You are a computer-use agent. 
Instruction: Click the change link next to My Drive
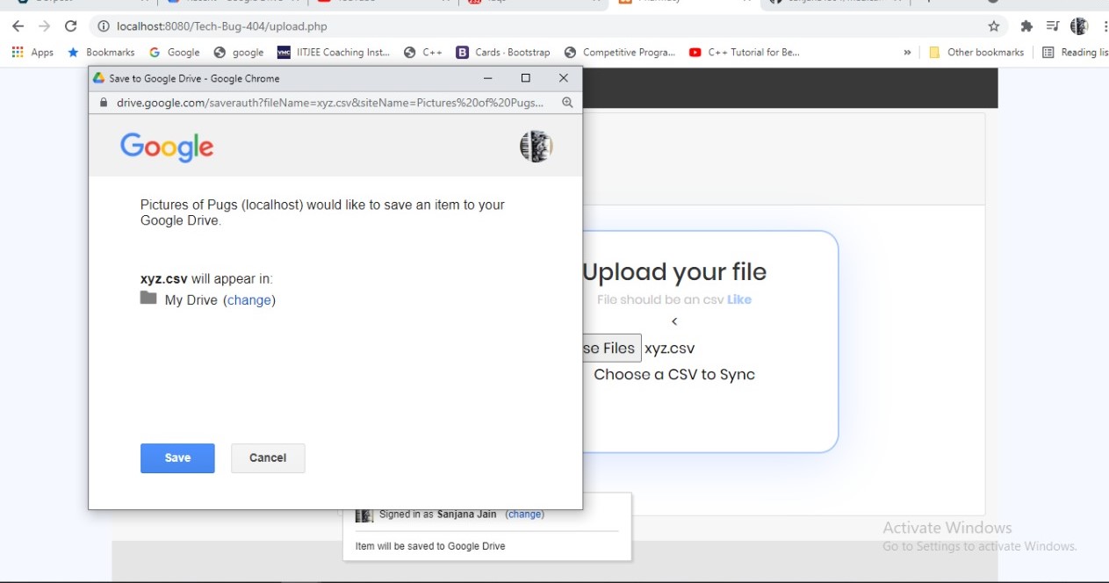click(249, 300)
